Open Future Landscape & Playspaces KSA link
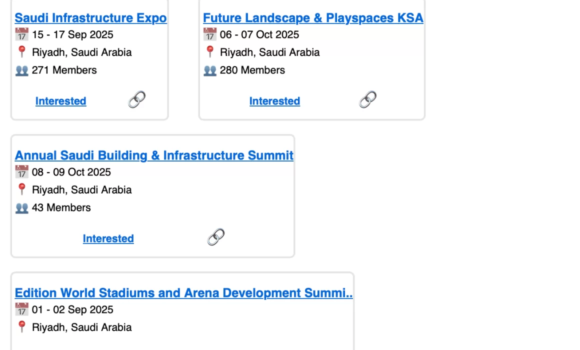 (x=313, y=18)
